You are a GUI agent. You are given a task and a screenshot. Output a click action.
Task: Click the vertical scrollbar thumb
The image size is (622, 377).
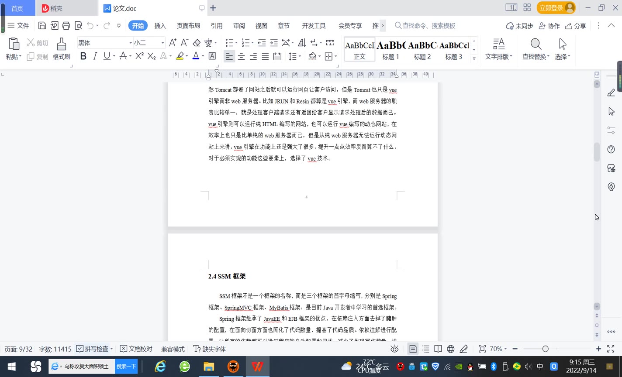pyautogui.click(x=597, y=152)
